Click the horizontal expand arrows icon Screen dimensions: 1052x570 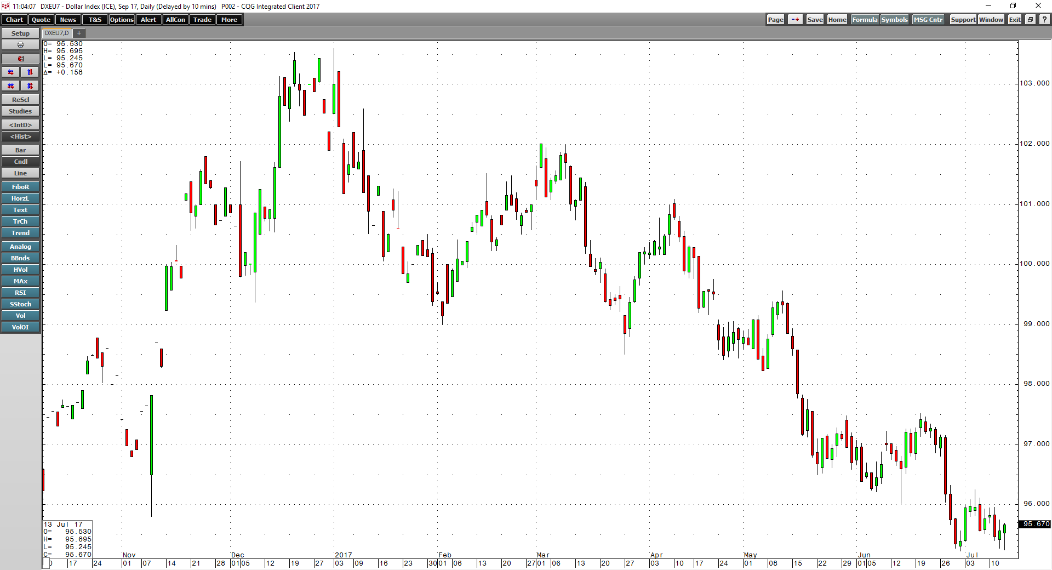10,72
